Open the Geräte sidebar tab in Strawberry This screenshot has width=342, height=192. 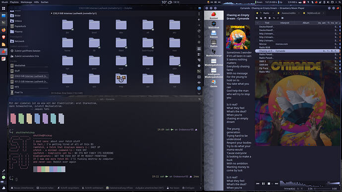pos(214,83)
